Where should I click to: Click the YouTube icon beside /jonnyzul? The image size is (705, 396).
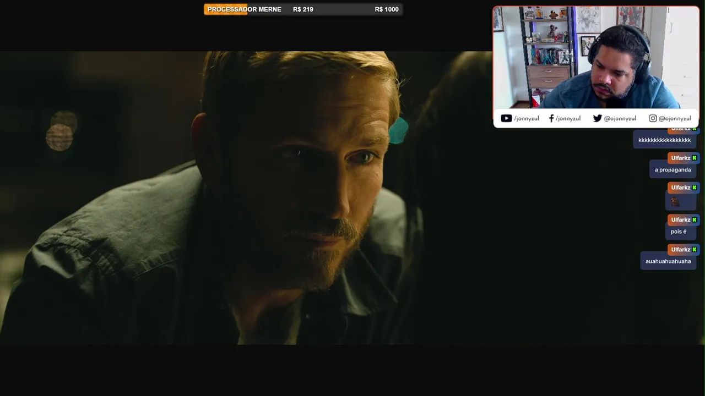click(x=506, y=118)
